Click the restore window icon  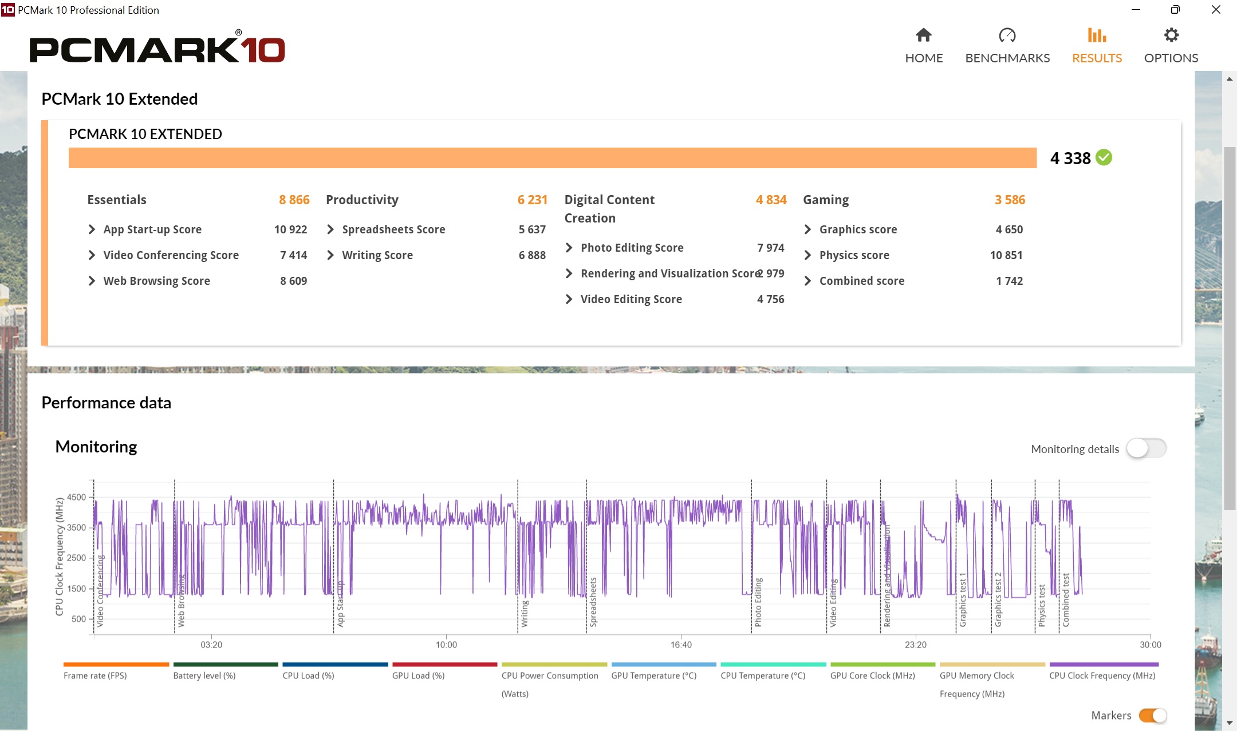coord(1175,10)
